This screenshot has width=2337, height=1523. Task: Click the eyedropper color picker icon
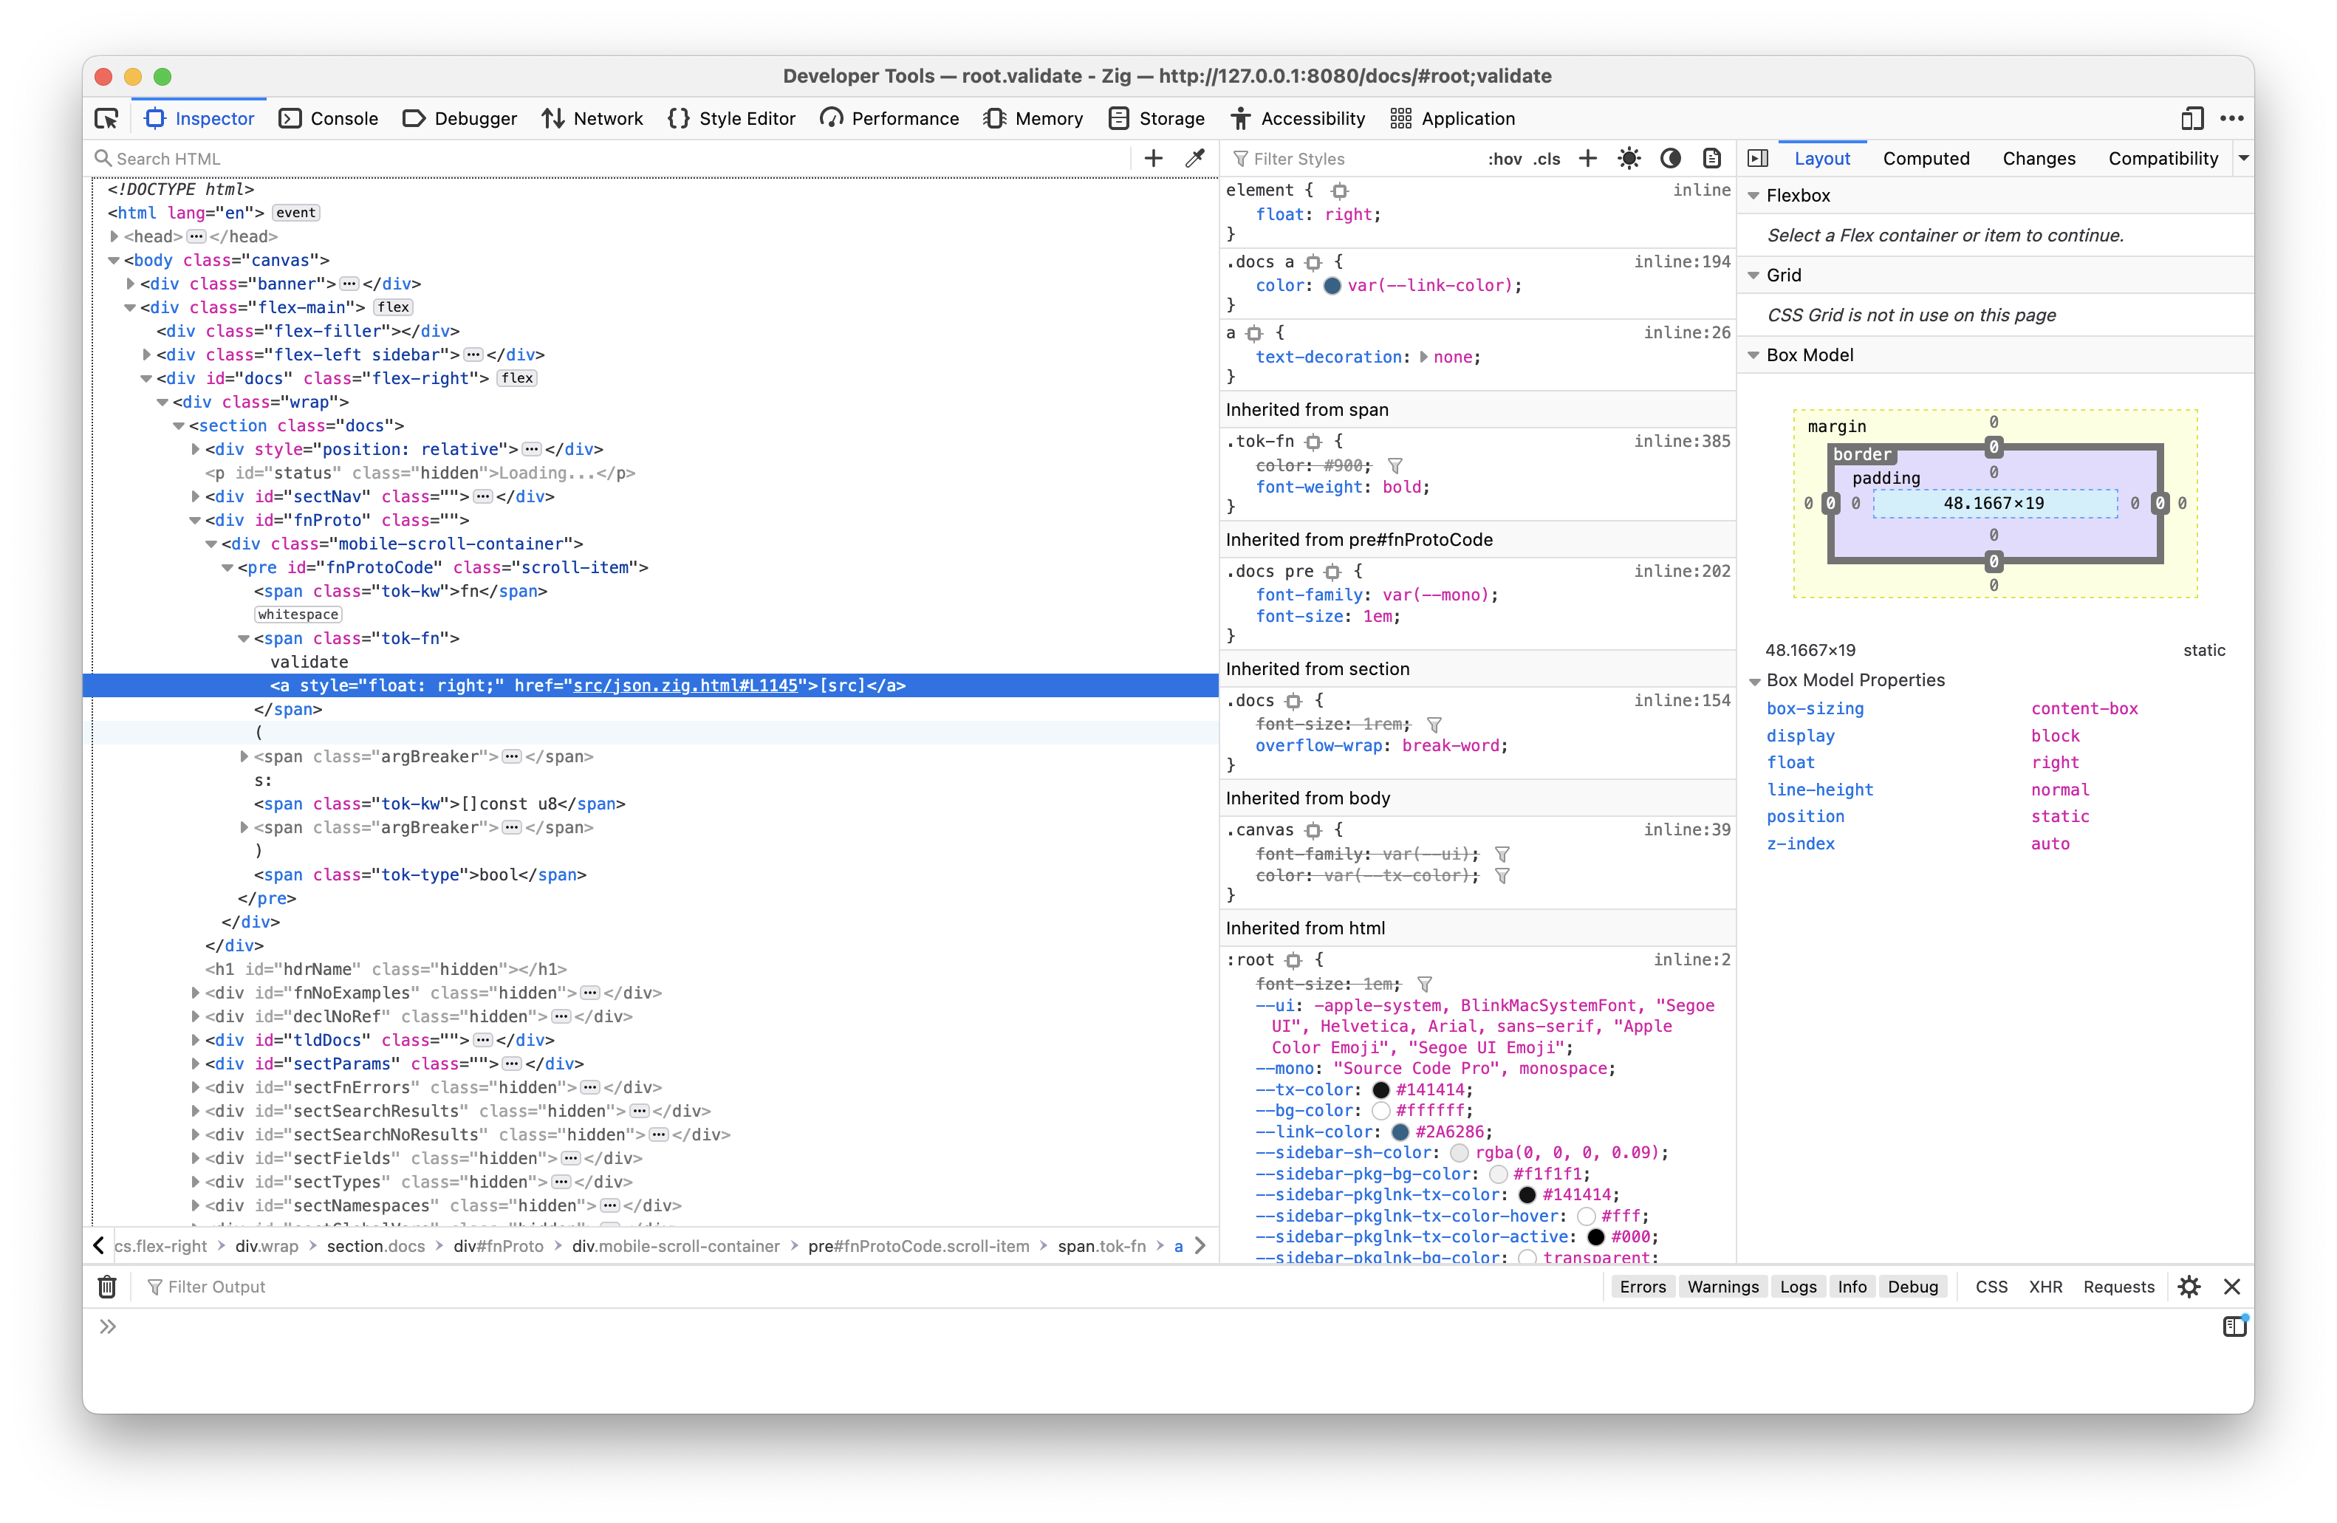click(1194, 158)
